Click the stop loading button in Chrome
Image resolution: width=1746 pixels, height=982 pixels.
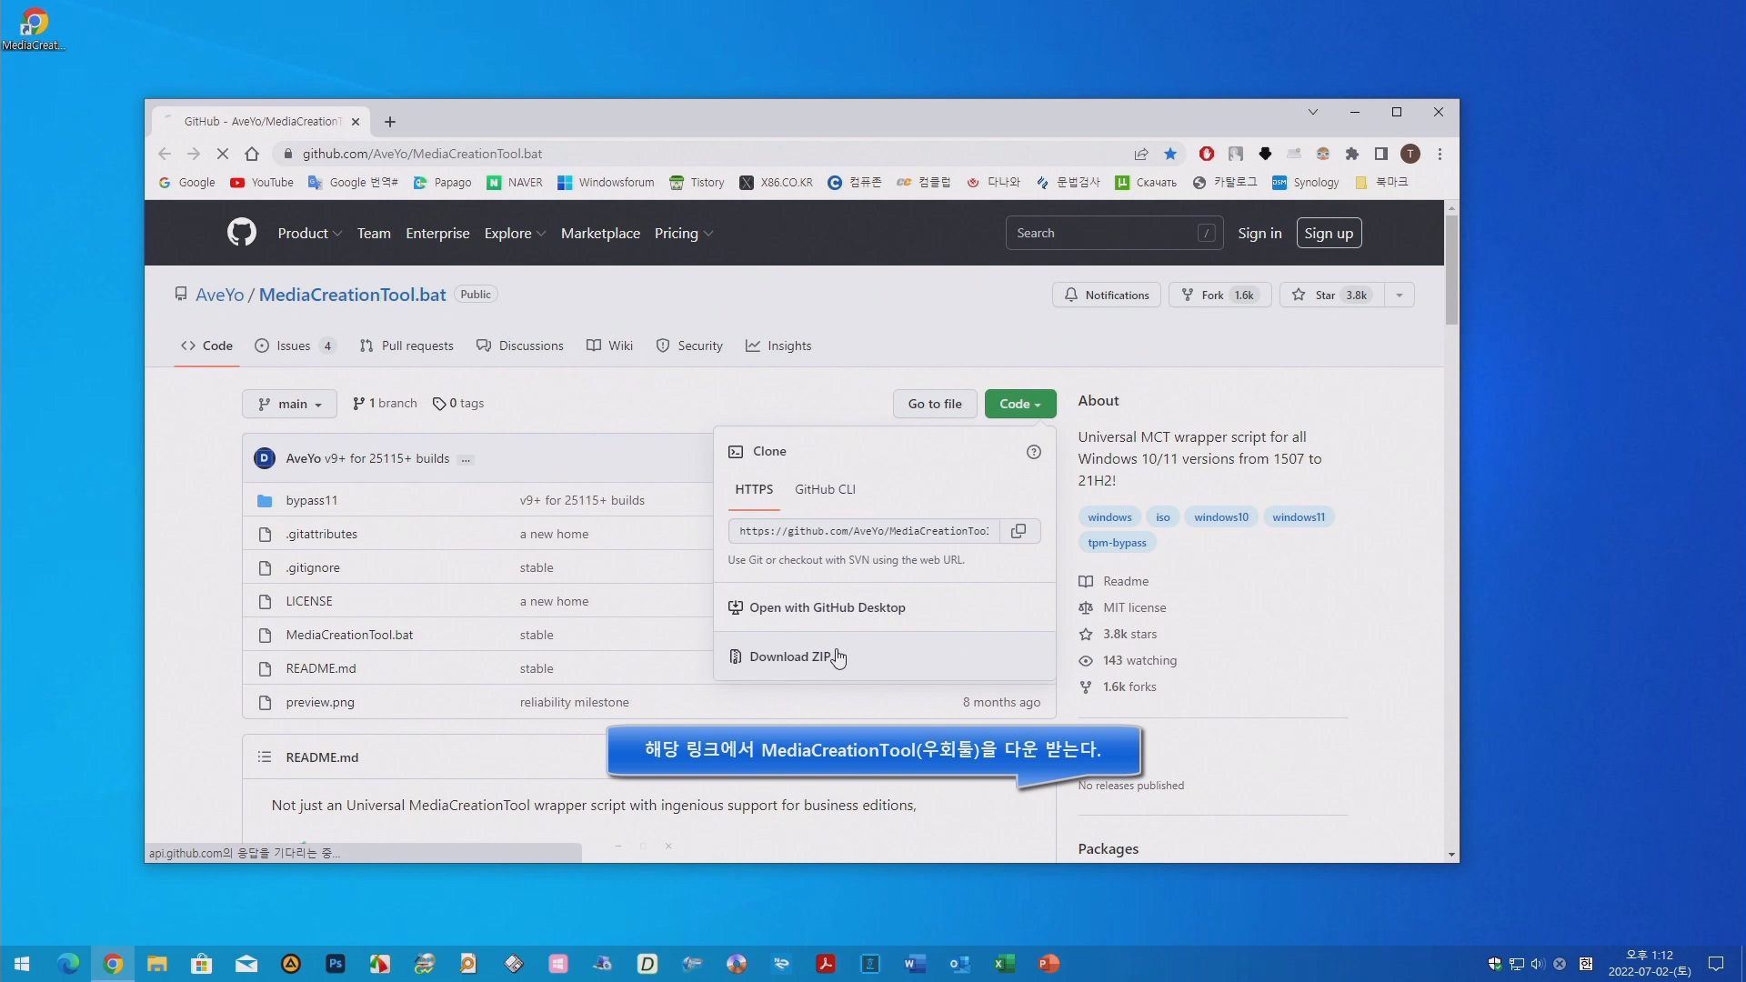click(x=222, y=154)
